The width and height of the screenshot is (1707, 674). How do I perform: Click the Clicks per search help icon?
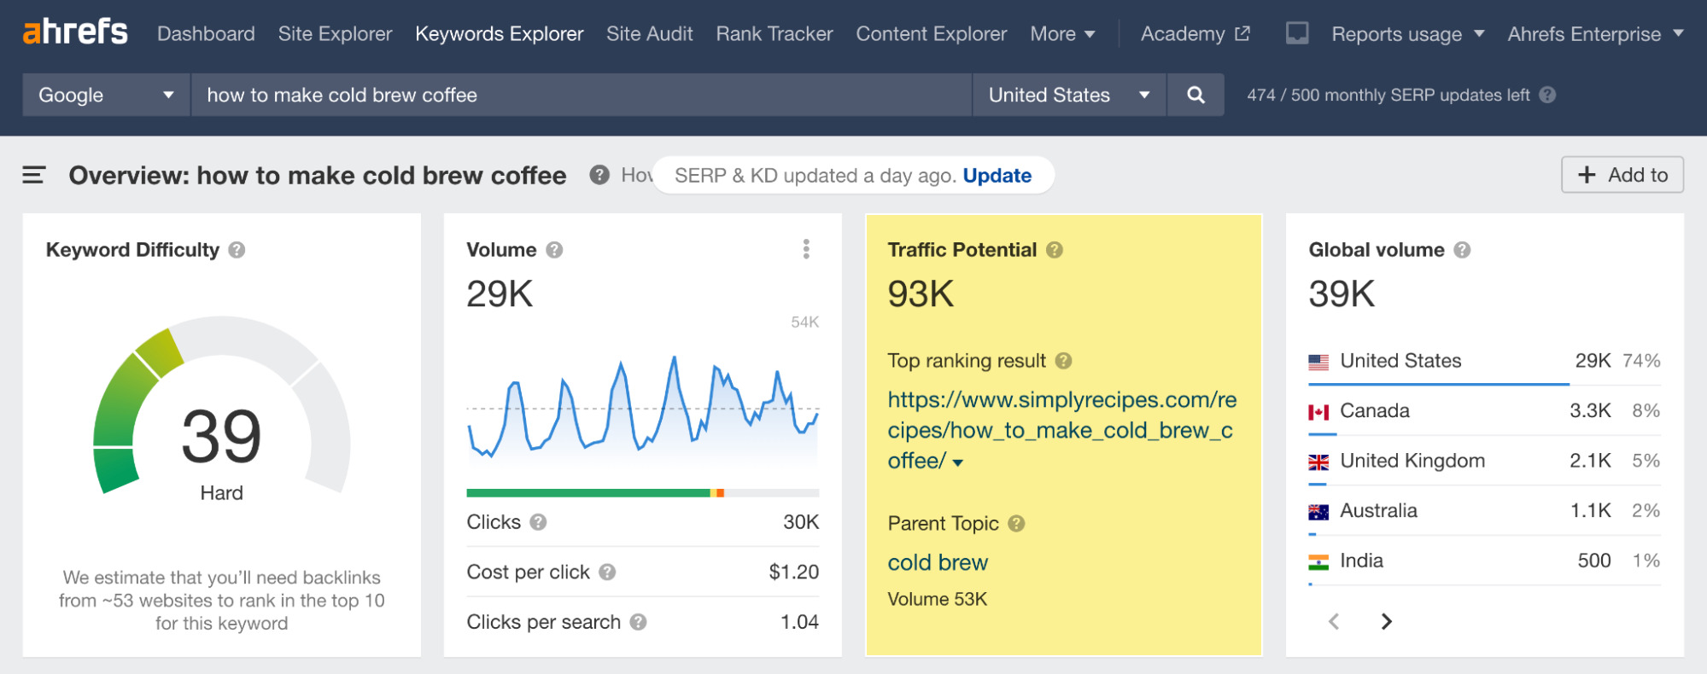pyautogui.click(x=638, y=622)
